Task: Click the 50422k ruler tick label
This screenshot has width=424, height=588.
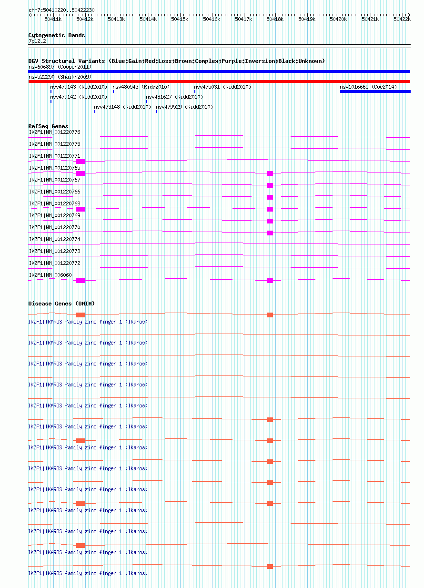Action: 402,20
